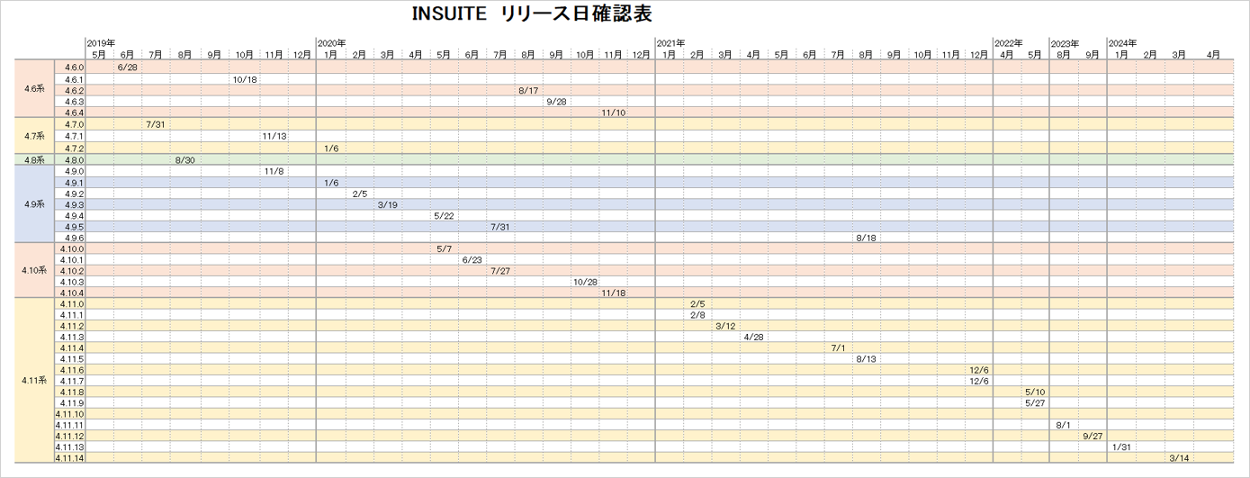Click the 8/18 date for 4.9.6

pos(866,238)
